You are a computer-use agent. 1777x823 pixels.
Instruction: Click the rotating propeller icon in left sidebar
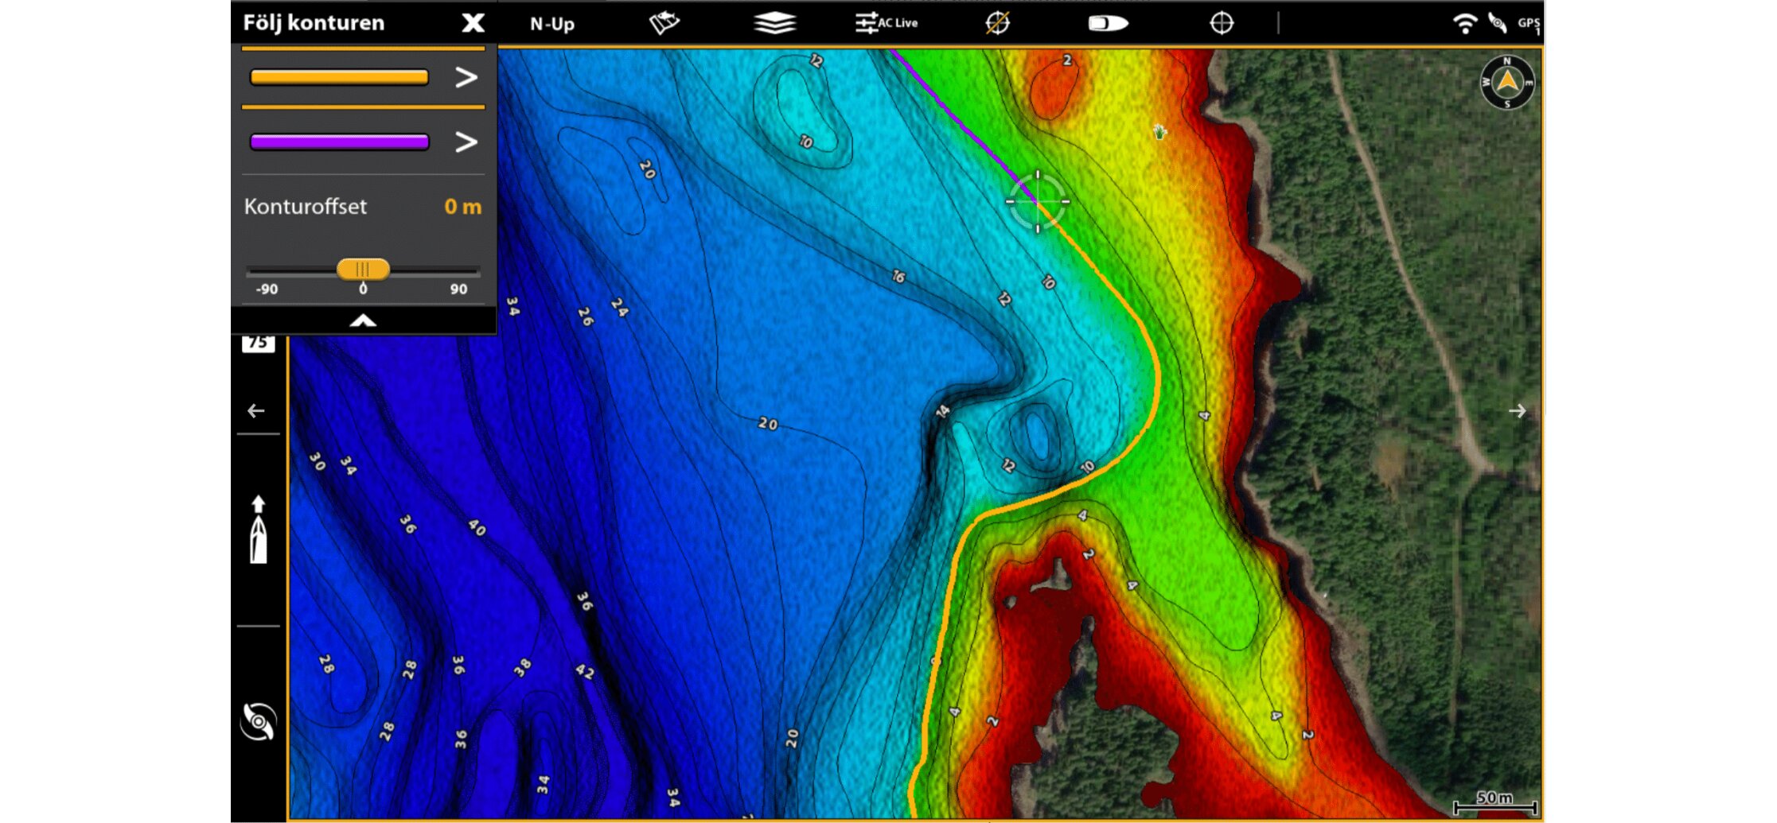coord(258,721)
